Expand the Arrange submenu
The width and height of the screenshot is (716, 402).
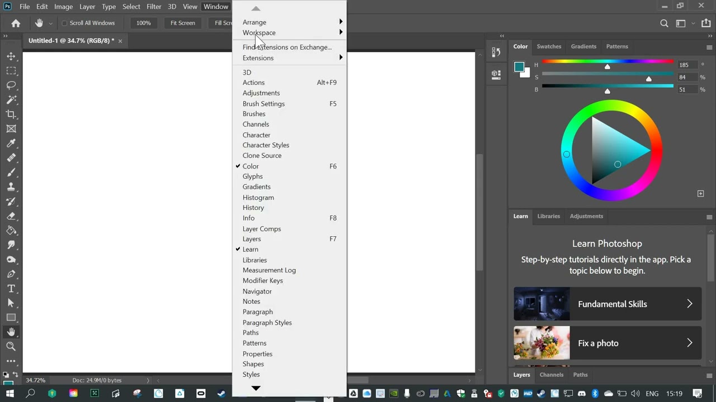[290, 22]
